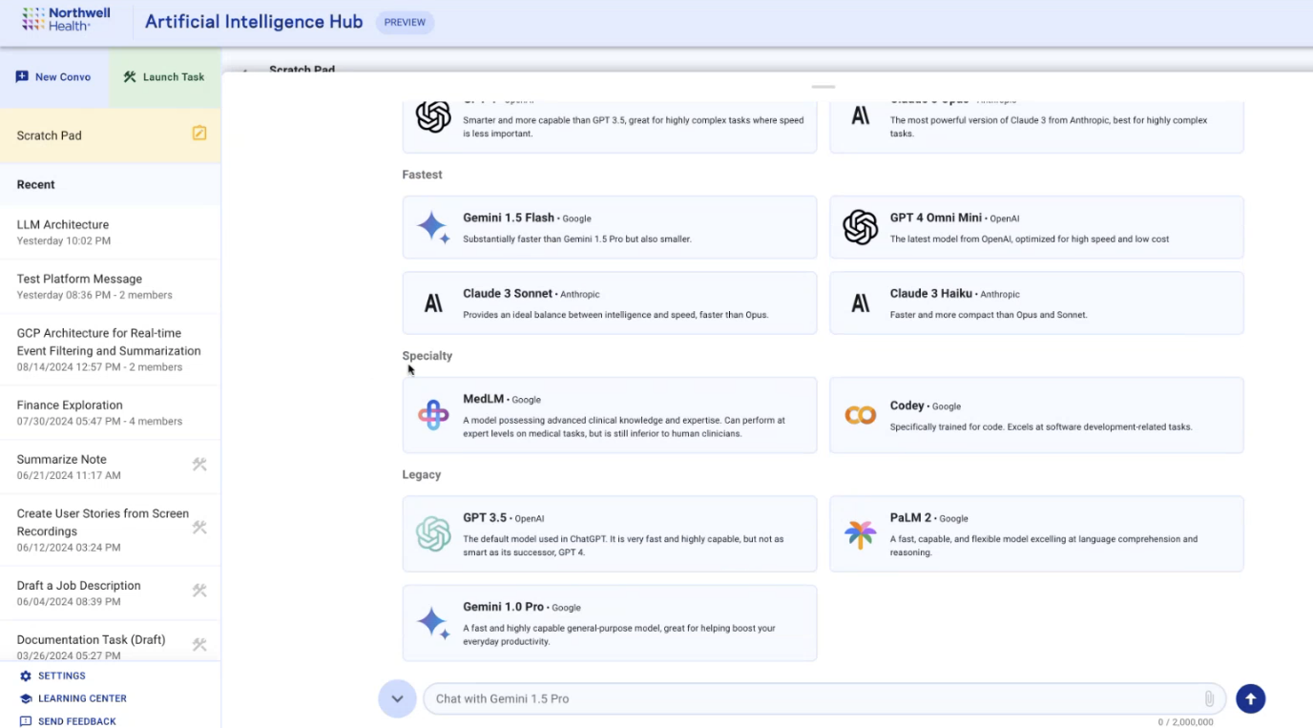Image resolution: width=1313 pixels, height=728 pixels.
Task: Click tools icon beside Documentation Task (Draft)
Action: pyautogui.click(x=199, y=645)
